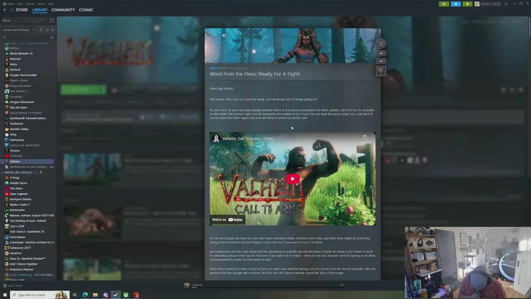Screen dimensions: 531x299
Task: Click Steam back navigation arrow
Action: (x=5, y=10)
